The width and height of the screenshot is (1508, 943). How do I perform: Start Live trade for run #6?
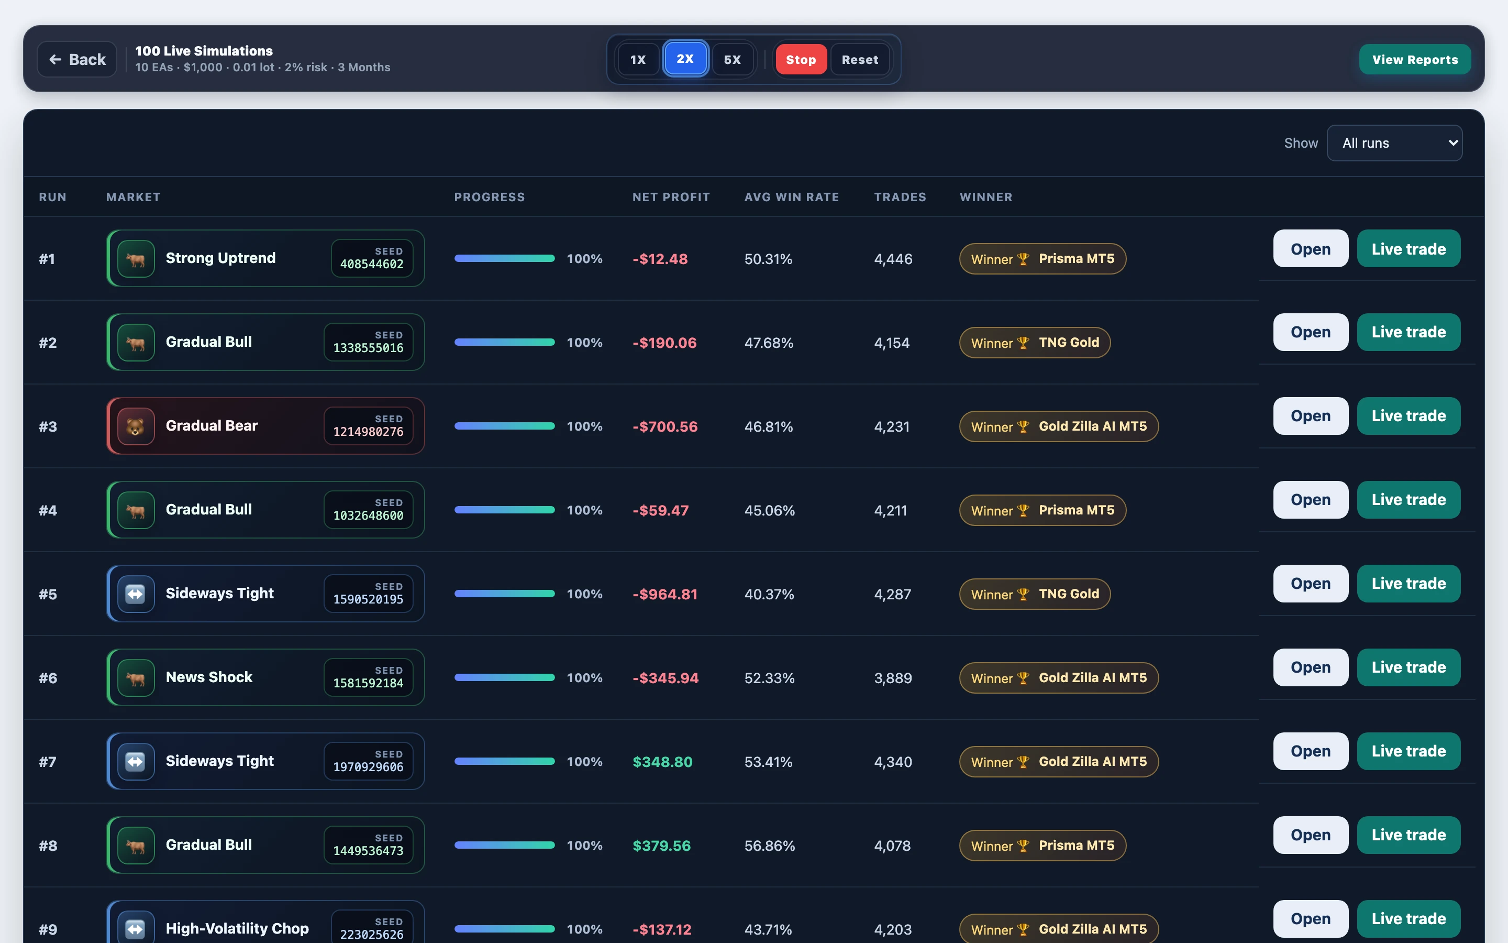point(1409,667)
